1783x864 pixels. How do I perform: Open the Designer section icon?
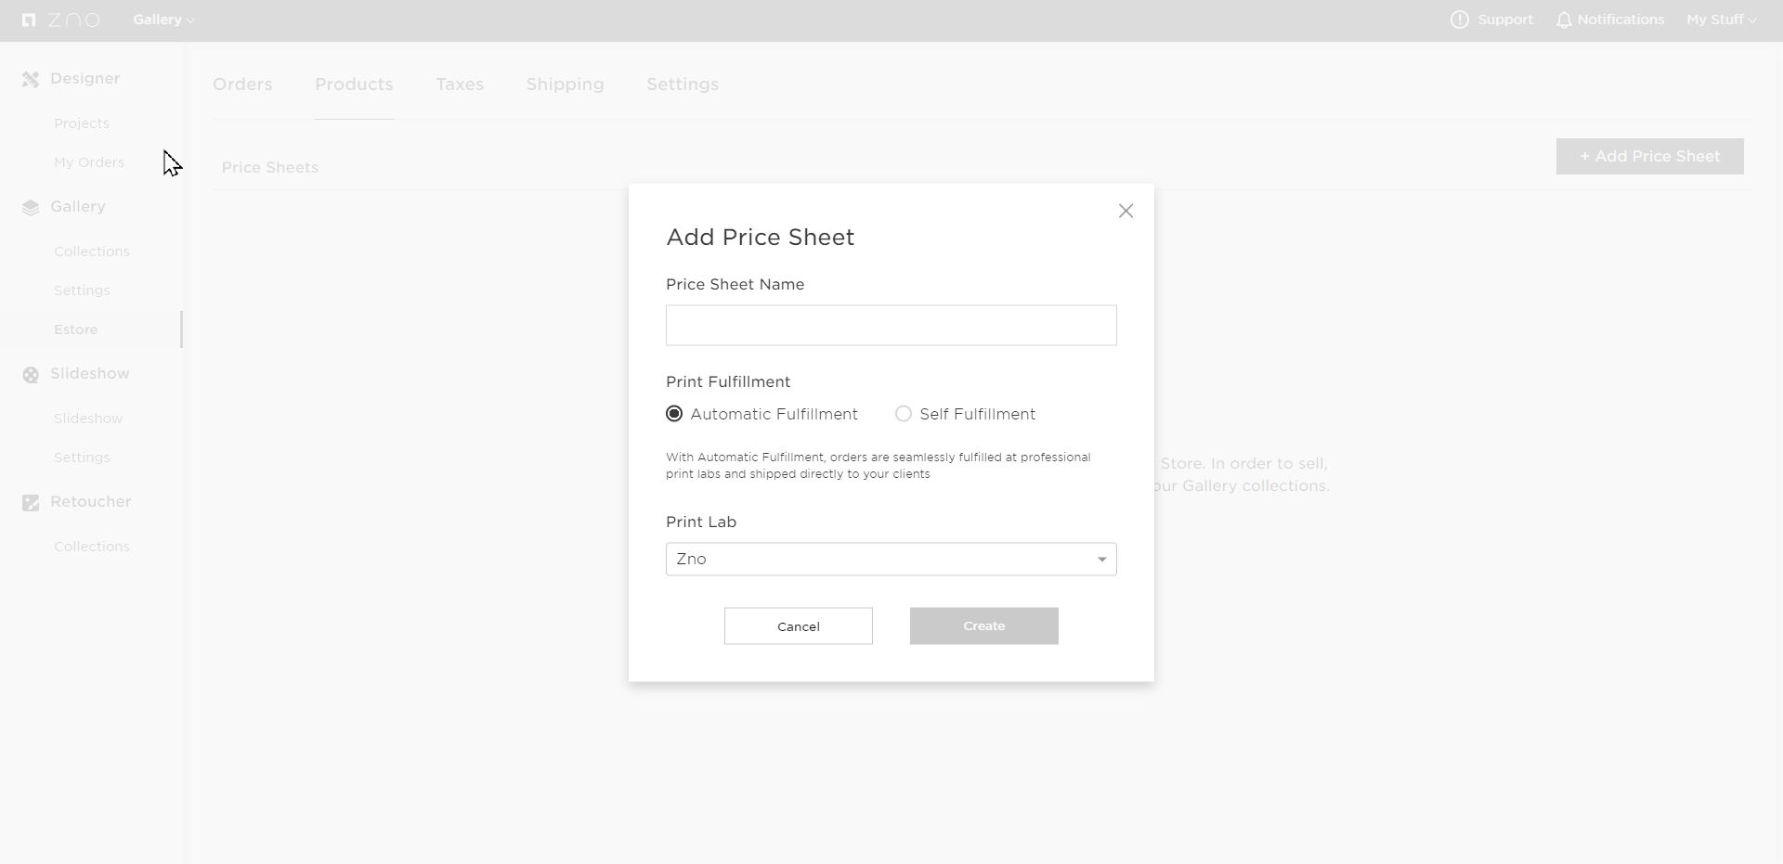[31, 79]
